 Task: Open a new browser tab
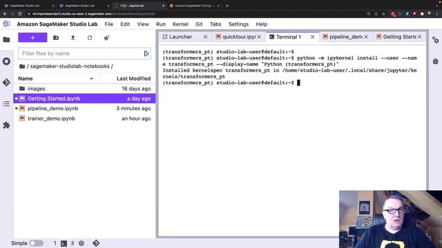click(x=227, y=6)
